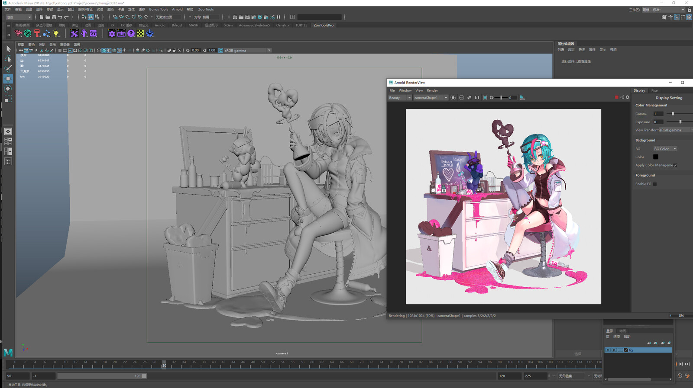This screenshot has width=693, height=388.
Task: Open the menu set dropdown showing 渲染
Action: tap(18, 17)
